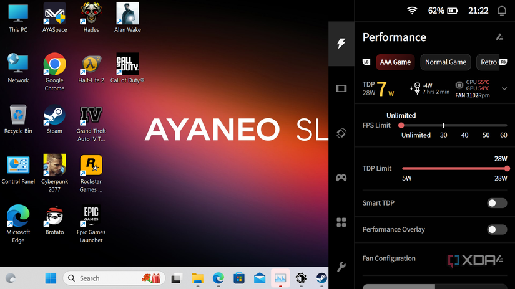Click the taskbar Search box
Viewport: 515px width, 289px height.
click(x=114, y=278)
